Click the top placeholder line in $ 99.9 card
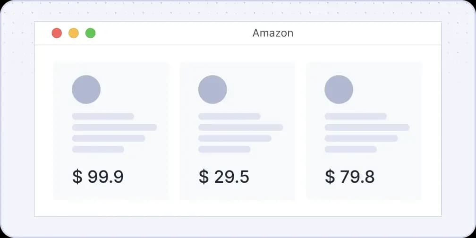Image resolution: width=476 pixels, height=238 pixels. pos(103,116)
